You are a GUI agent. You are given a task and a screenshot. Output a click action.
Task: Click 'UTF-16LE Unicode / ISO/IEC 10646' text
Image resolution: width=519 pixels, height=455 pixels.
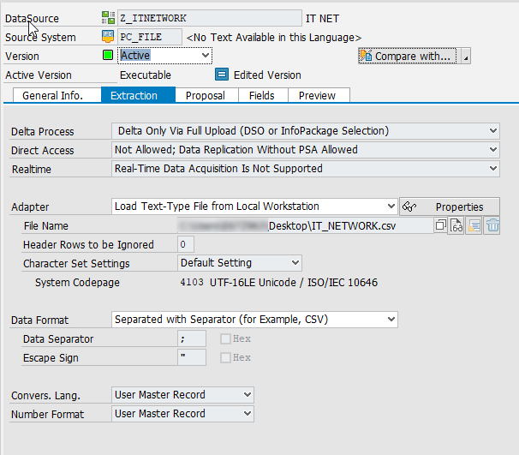point(294,283)
